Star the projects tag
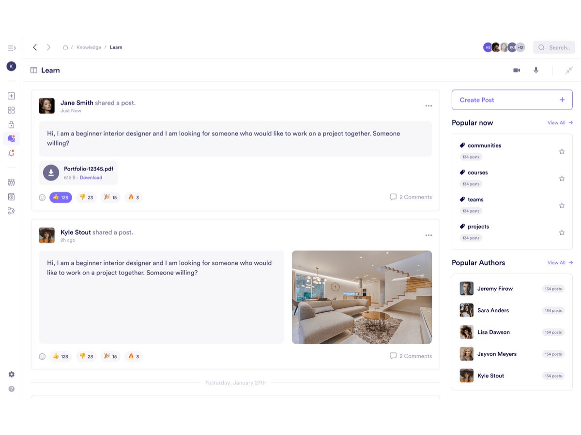This screenshot has width=581, height=435. [562, 232]
